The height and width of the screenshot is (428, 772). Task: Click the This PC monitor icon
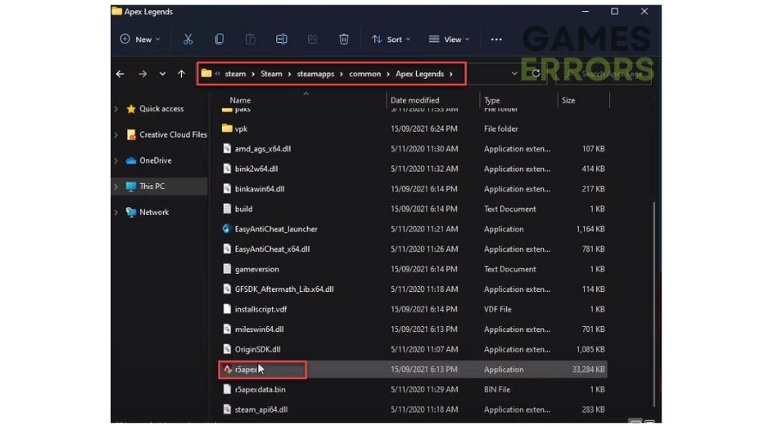[x=131, y=187]
